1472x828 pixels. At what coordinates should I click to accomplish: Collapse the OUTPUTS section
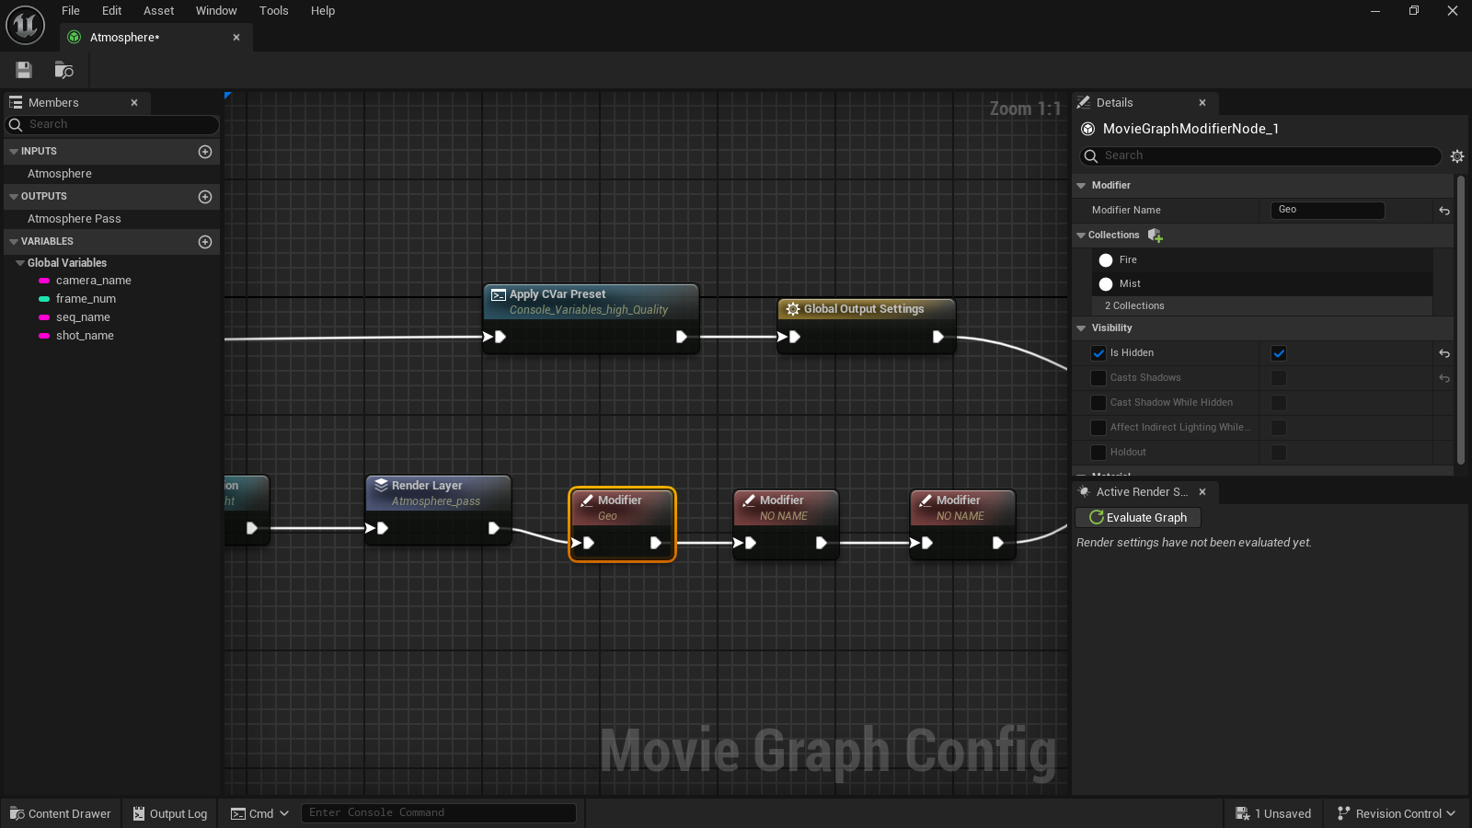(14, 197)
